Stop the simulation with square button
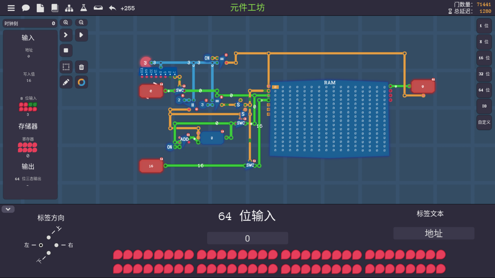This screenshot has height=278, width=495. coord(66,50)
